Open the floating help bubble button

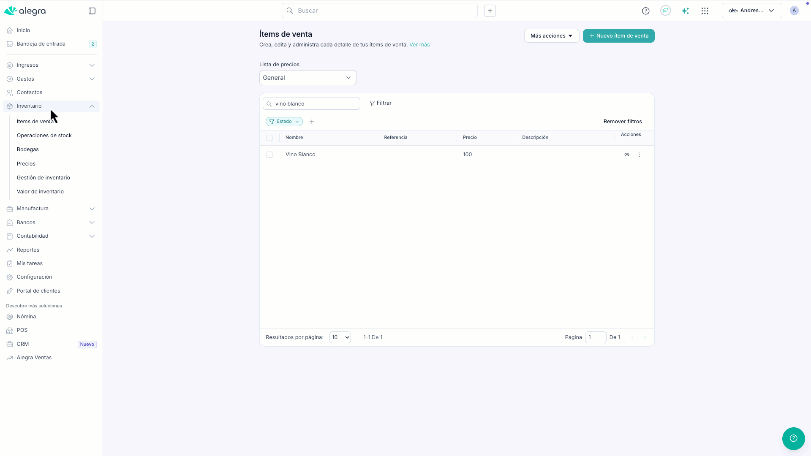tap(793, 438)
